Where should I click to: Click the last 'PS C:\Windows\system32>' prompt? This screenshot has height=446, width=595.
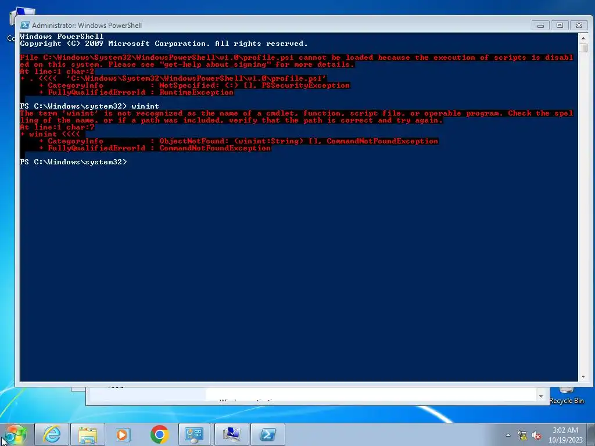[x=74, y=162]
